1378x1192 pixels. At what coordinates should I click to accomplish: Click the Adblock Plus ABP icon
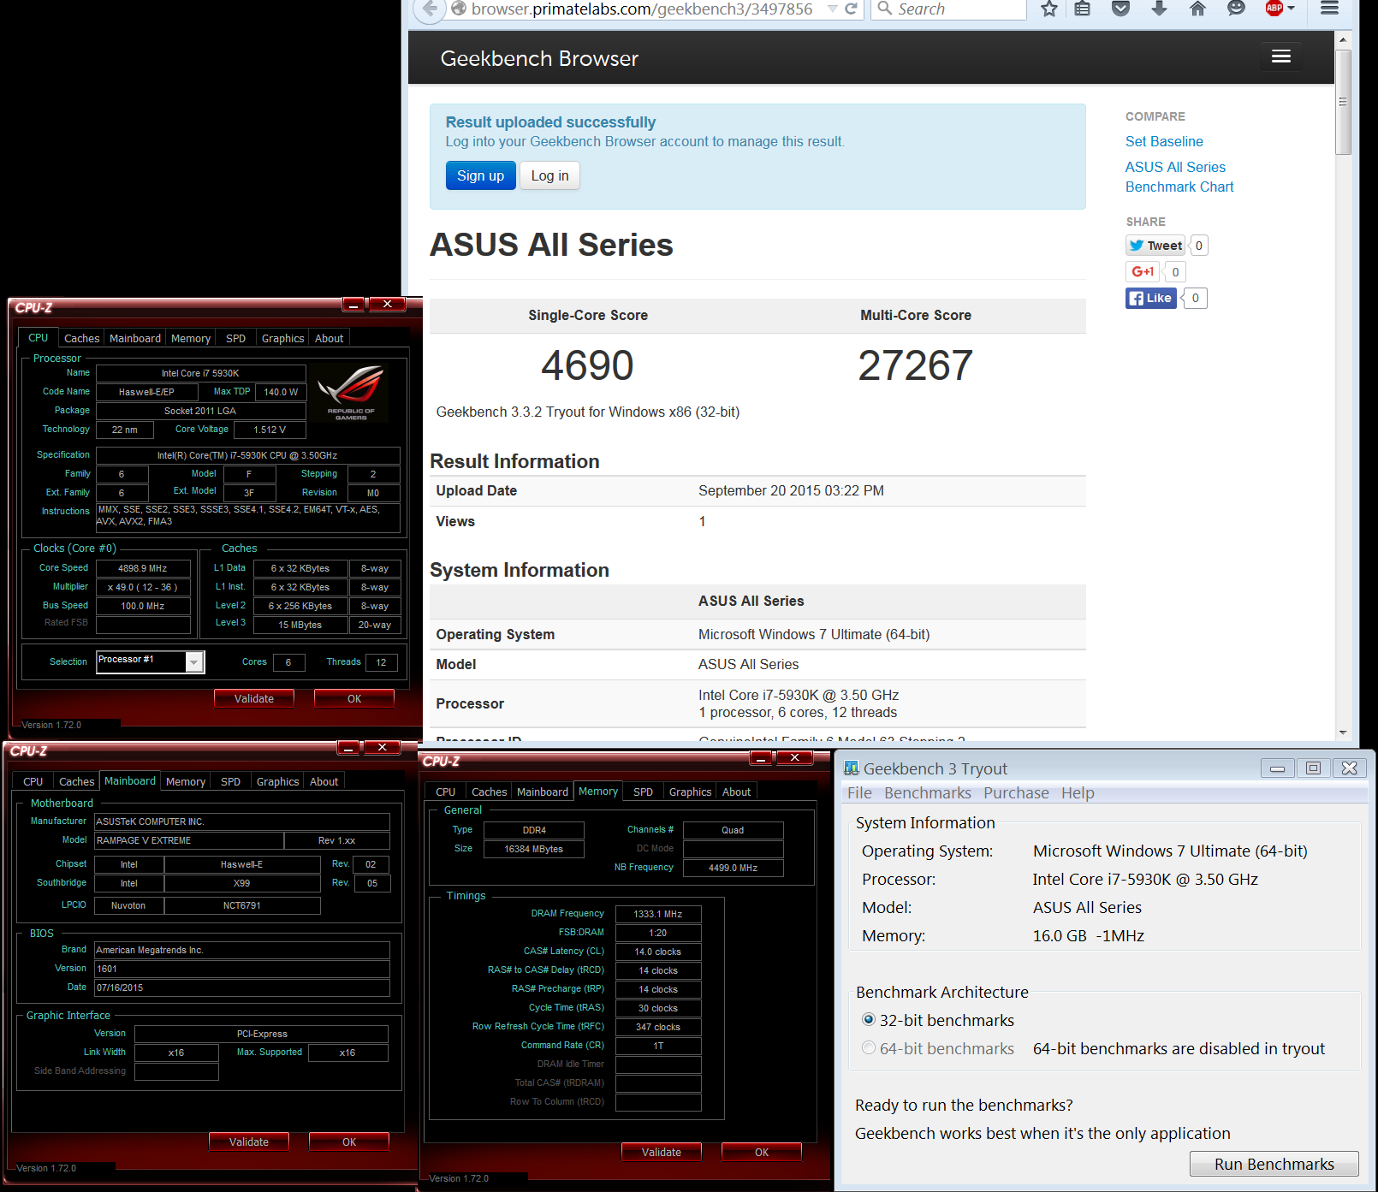click(1274, 9)
